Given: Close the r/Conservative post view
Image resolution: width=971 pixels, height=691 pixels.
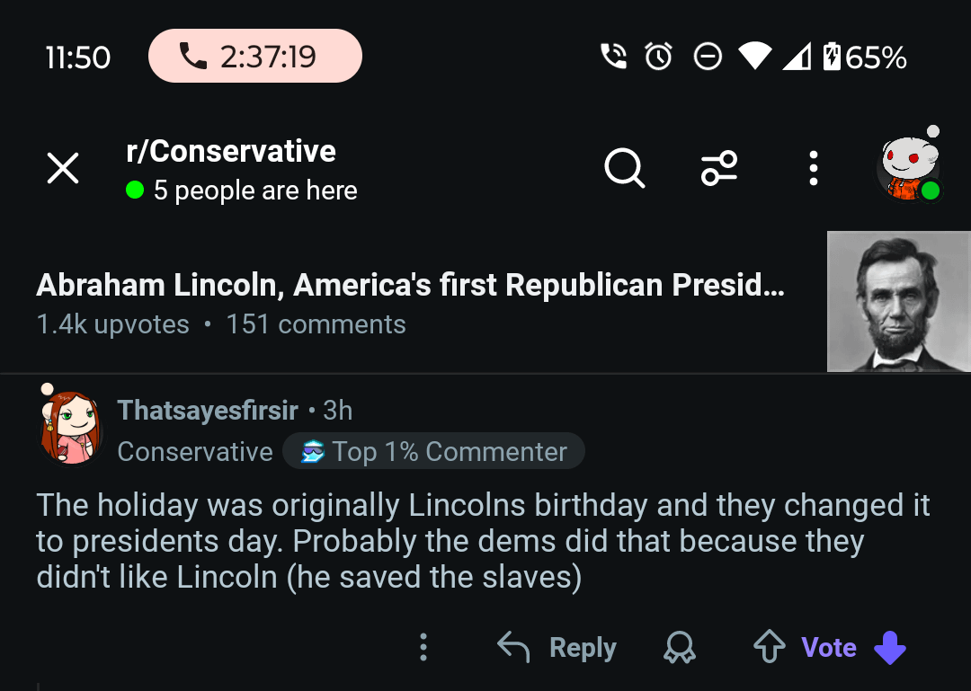Looking at the screenshot, I should pyautogui.click(x=63, y=168).
